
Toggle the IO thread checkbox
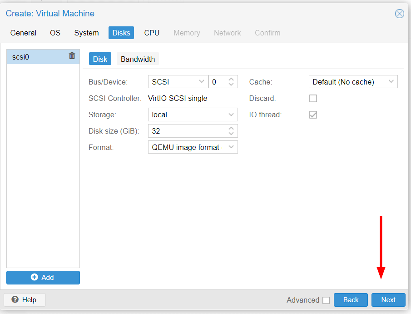pos(313,115)
